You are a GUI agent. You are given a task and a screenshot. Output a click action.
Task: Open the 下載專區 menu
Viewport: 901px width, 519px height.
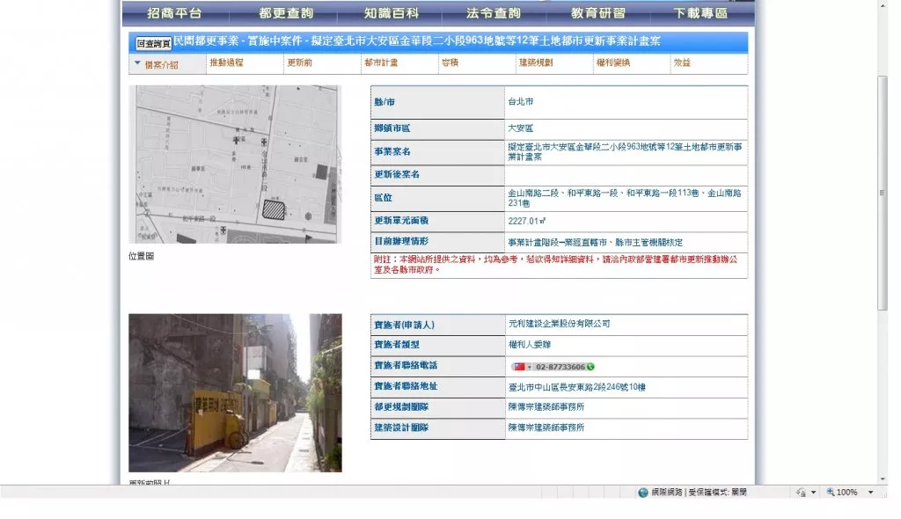coord(700,13)
